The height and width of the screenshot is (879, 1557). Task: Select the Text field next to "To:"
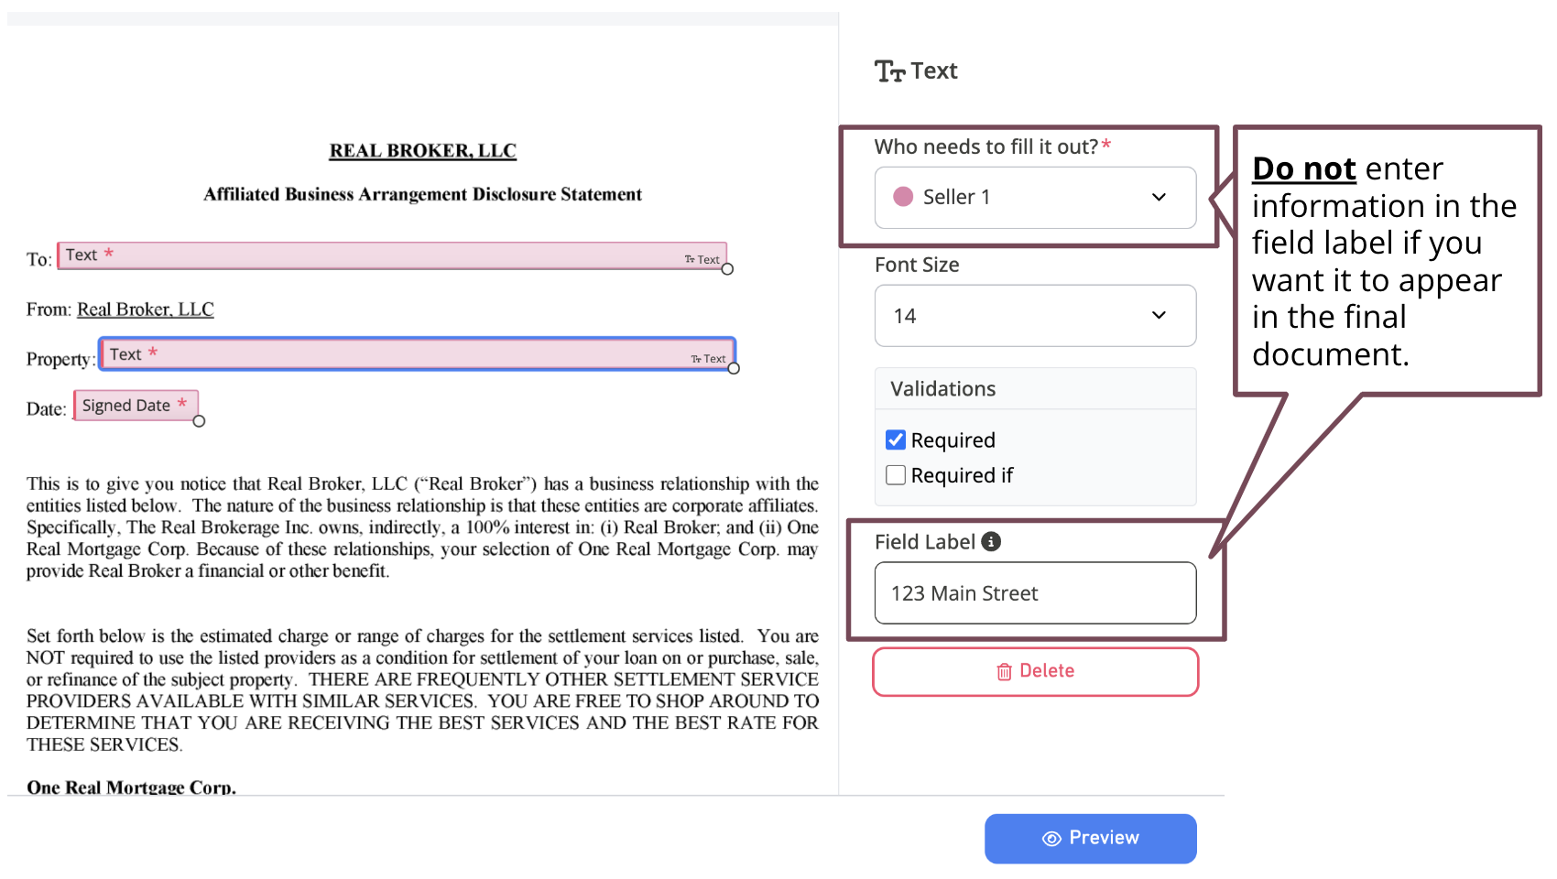tap(385, 255)
